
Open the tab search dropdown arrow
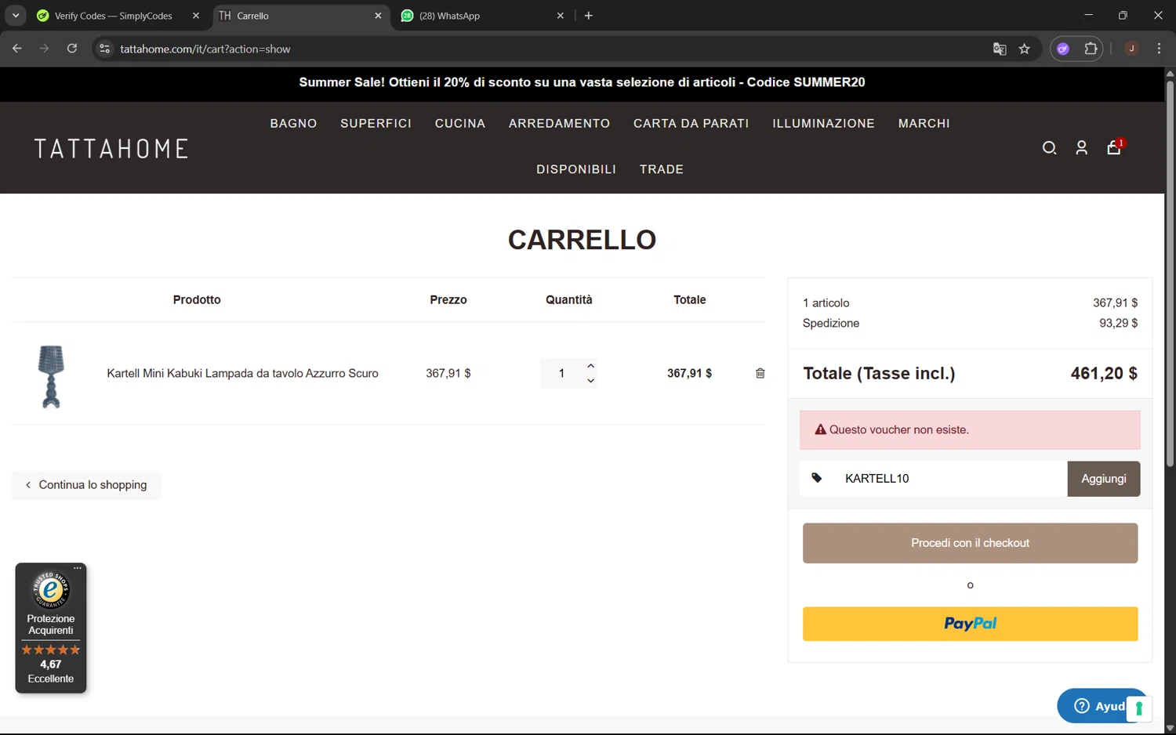(16, 16)
